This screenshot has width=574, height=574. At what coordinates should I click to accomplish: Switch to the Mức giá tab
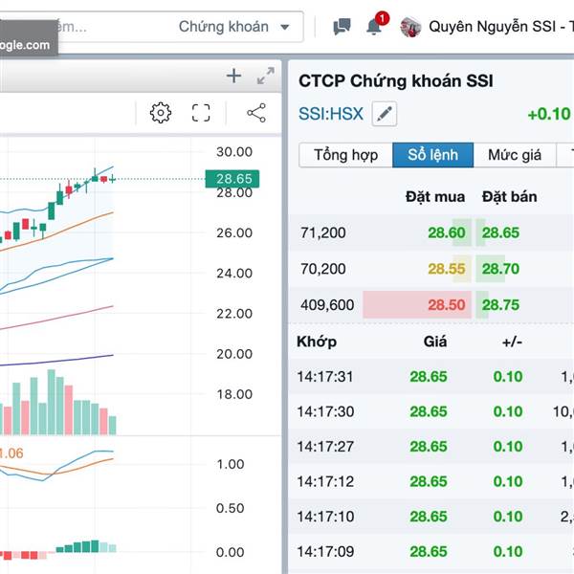pos(515,155)
